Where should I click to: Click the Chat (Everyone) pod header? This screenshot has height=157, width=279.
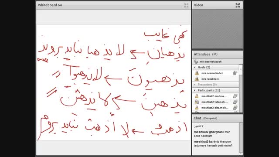[217, 118]
